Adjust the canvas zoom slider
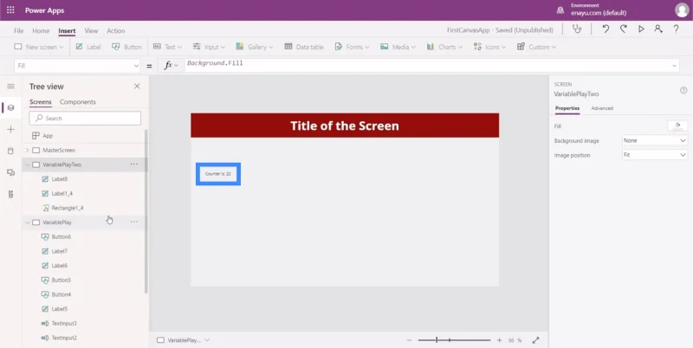The height and width of the screenshot is (348, 693). [x=454, y=340]
